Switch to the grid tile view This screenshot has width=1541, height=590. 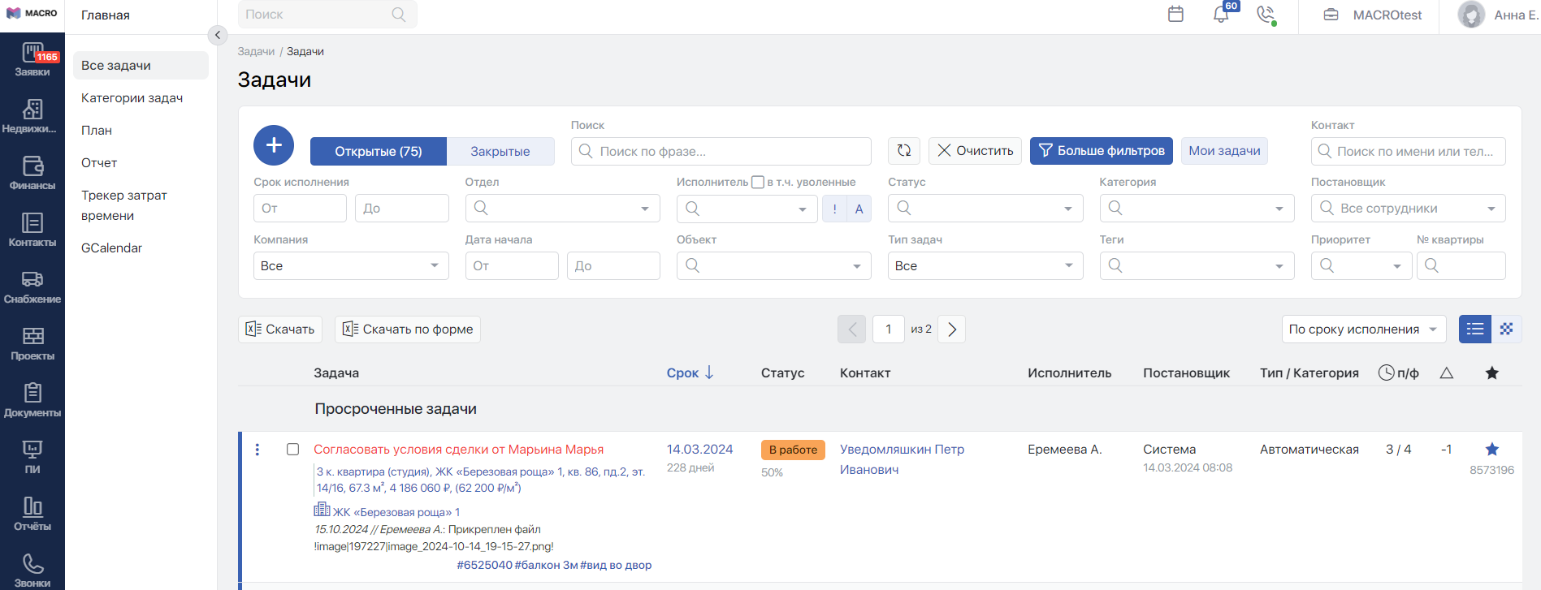click(x=1506, y=329)
